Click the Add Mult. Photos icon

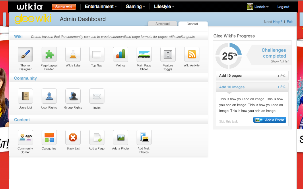click(x=144, y=137)
